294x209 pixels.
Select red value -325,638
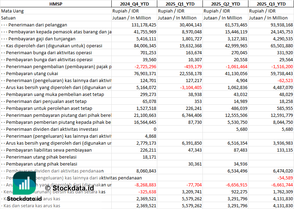147,191
